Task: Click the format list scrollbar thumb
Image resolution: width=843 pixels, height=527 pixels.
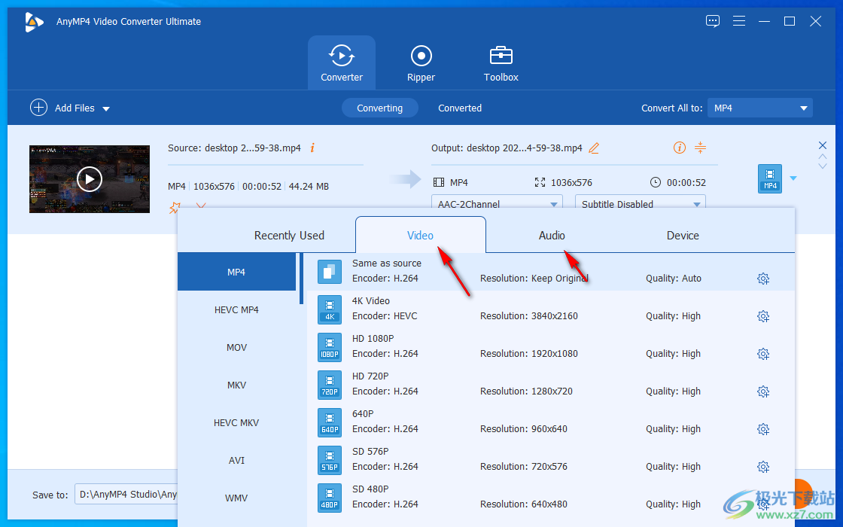Action: (301, 279)
